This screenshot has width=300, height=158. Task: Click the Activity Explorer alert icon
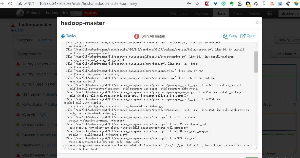[x=18, y=74]
